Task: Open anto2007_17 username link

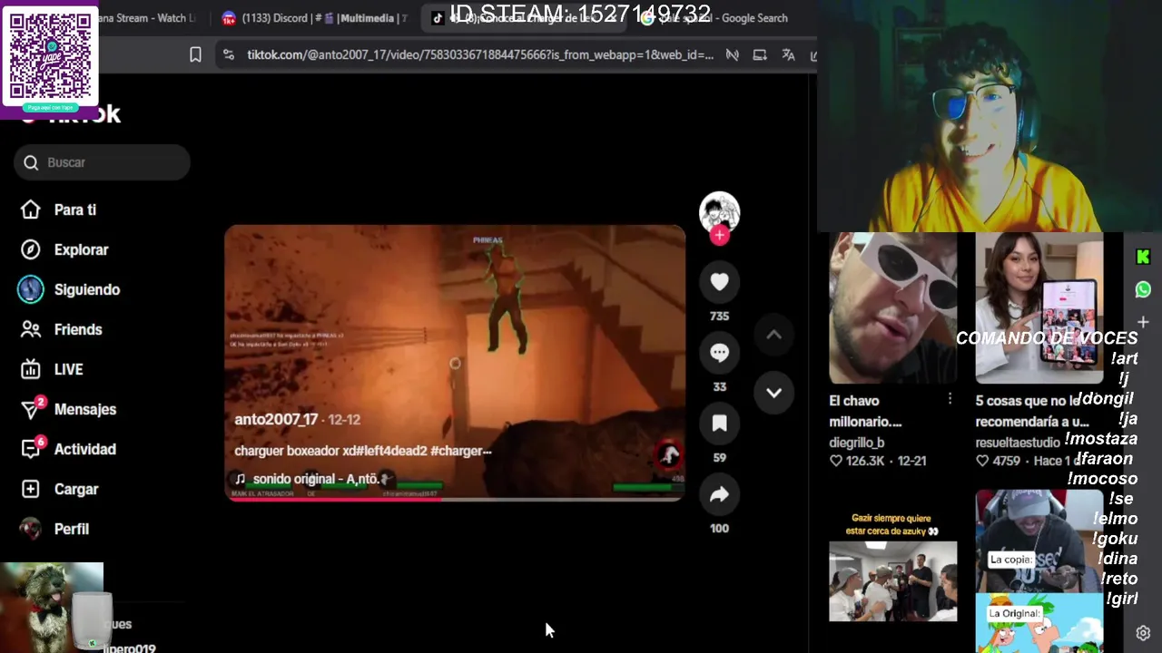Action: tap(276, 420)
